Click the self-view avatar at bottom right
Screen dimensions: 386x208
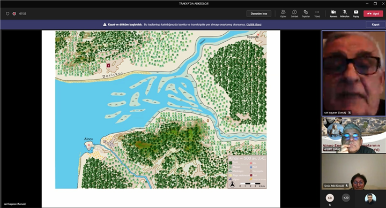[x=370, y=199]
